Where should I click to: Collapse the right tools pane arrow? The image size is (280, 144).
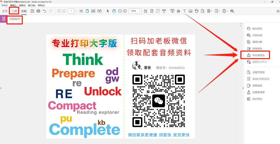pyautogui.click(x=243, y=88)
